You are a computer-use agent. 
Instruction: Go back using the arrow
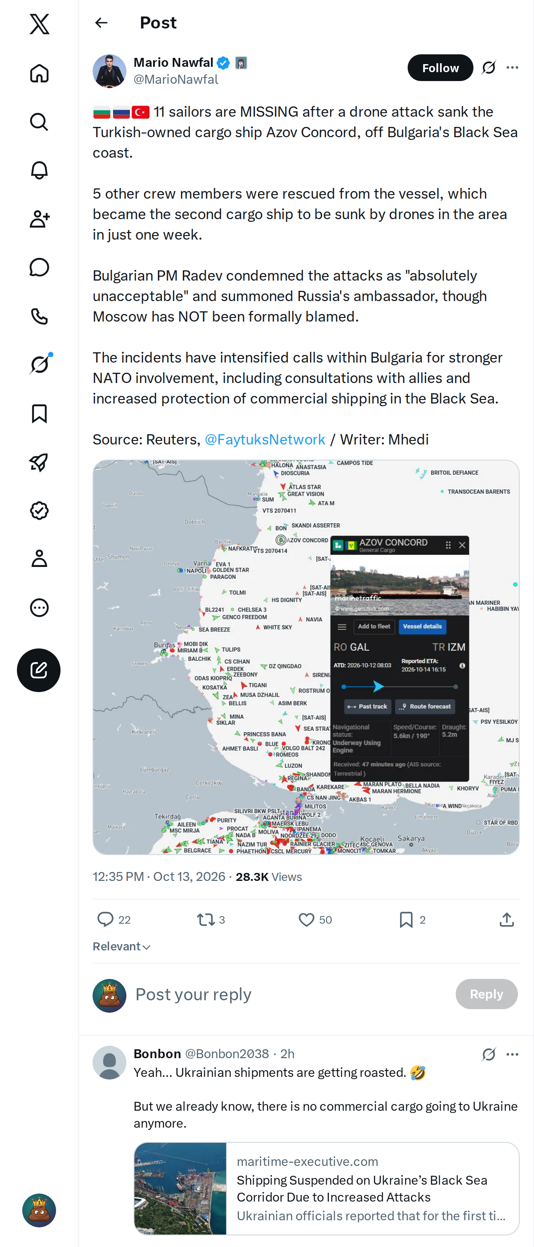coord(101,23)
